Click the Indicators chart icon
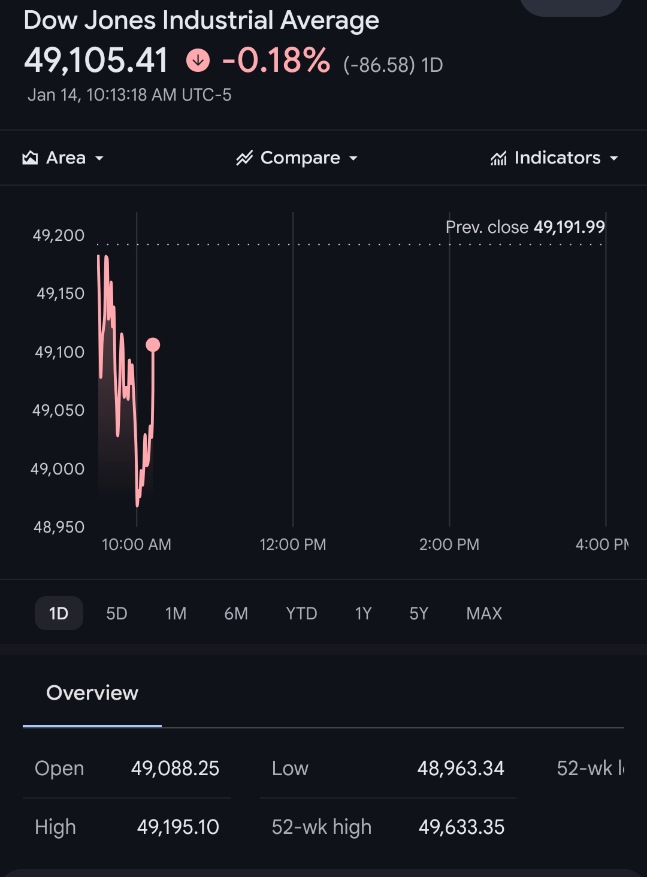 click(498, 158)
